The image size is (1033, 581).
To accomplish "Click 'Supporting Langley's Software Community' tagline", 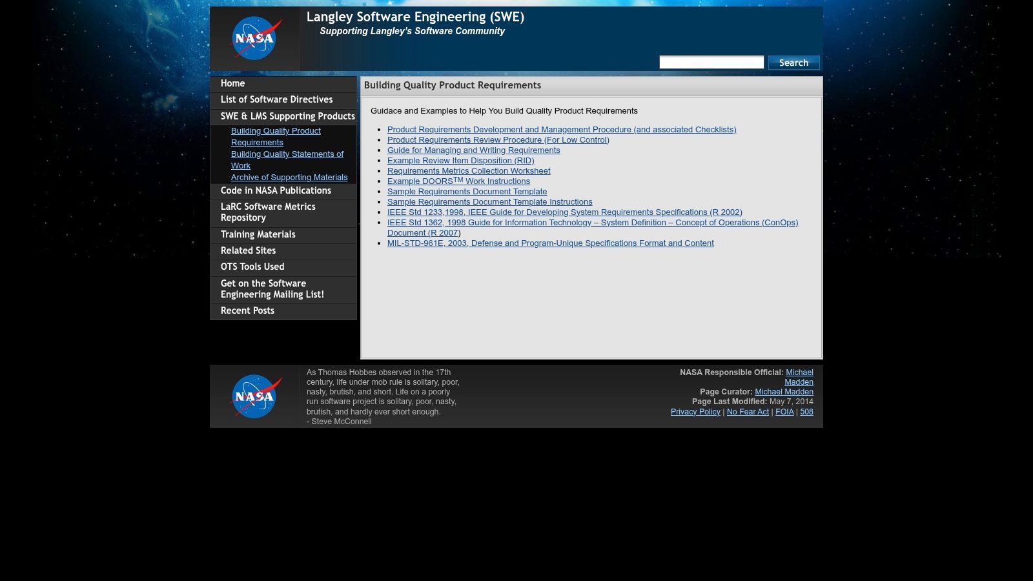I will [x=412, y=31].
